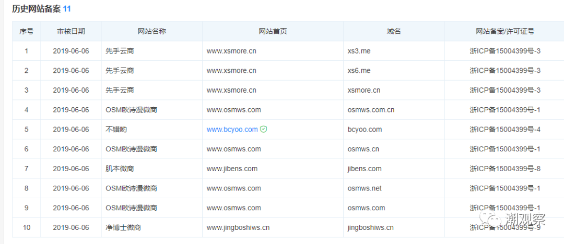
Task: Click domain xsmore.cn in row 3
Action: [x=364, y=91]
